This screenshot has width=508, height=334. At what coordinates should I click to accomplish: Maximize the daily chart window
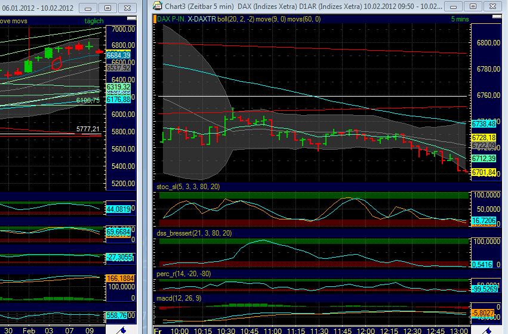[107, 8]
